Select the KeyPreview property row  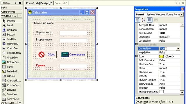click(159, 33)
